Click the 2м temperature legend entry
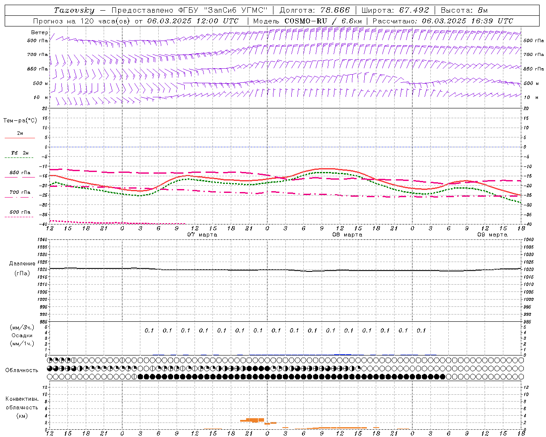 (x=20, y=134)
